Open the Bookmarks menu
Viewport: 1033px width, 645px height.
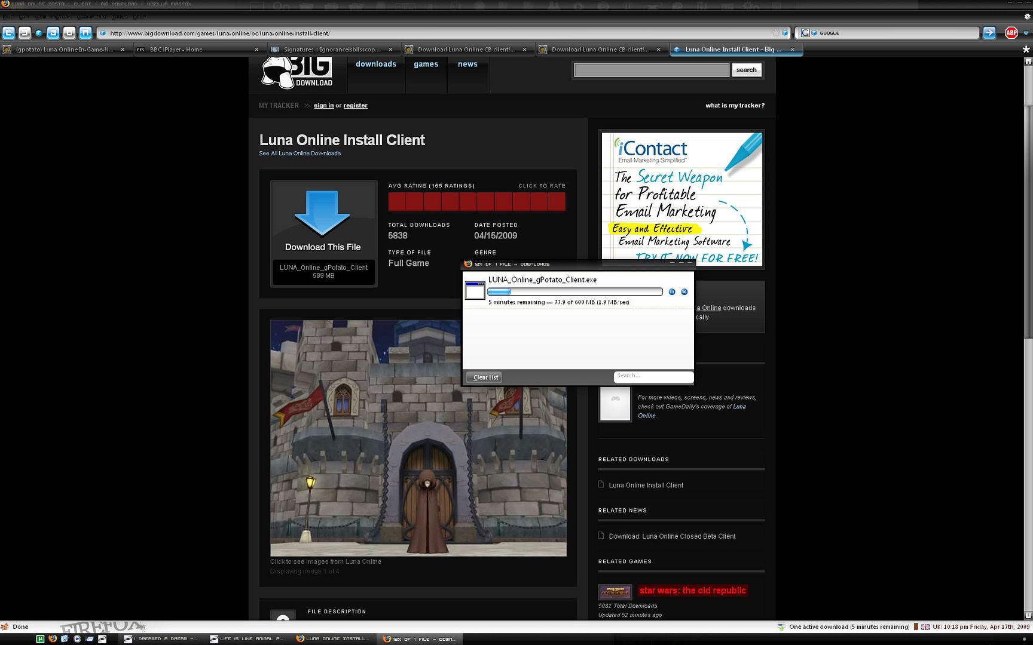tap(91, 17)
